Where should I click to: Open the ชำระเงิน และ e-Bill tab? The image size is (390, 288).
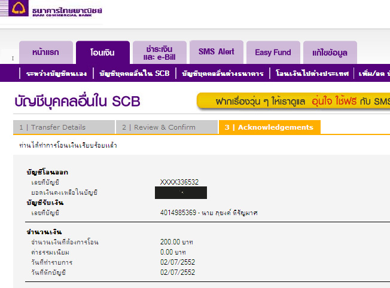click(160, 53)
